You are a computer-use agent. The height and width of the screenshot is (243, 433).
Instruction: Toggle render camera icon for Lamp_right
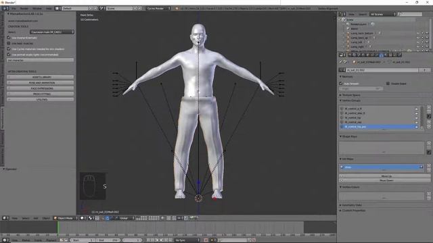427,47
